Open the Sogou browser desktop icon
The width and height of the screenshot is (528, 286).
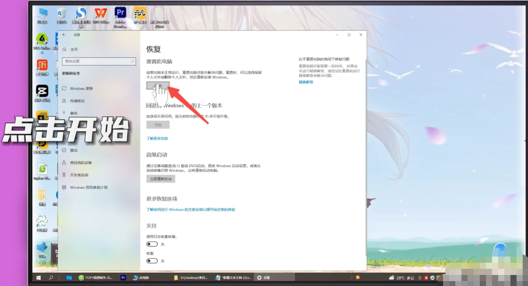[x=81, y=17]
